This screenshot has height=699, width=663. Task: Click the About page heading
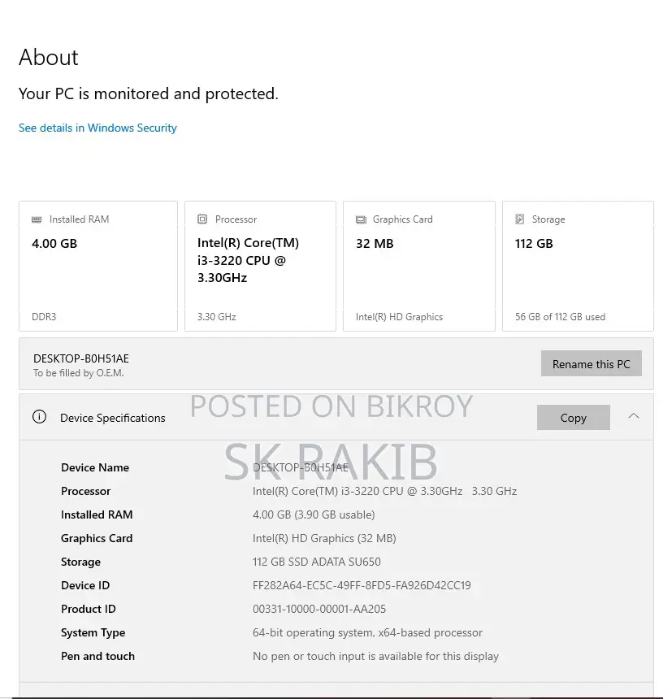[49, 58]
